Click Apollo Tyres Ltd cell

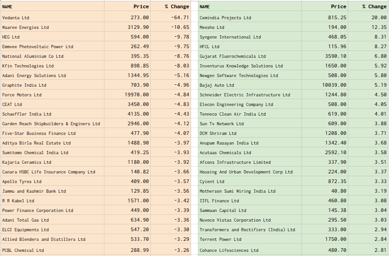(52, 182)
